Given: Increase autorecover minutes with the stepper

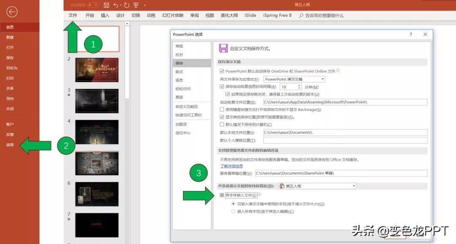Looking at the screenshot, I should coord(299,85).
